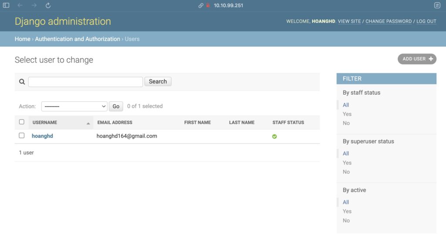
Task: Click the 10.10.99.251 address bar
Action: tap(228, 5)
